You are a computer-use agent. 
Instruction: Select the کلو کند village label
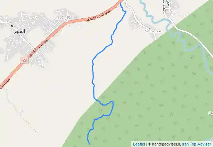64,18
